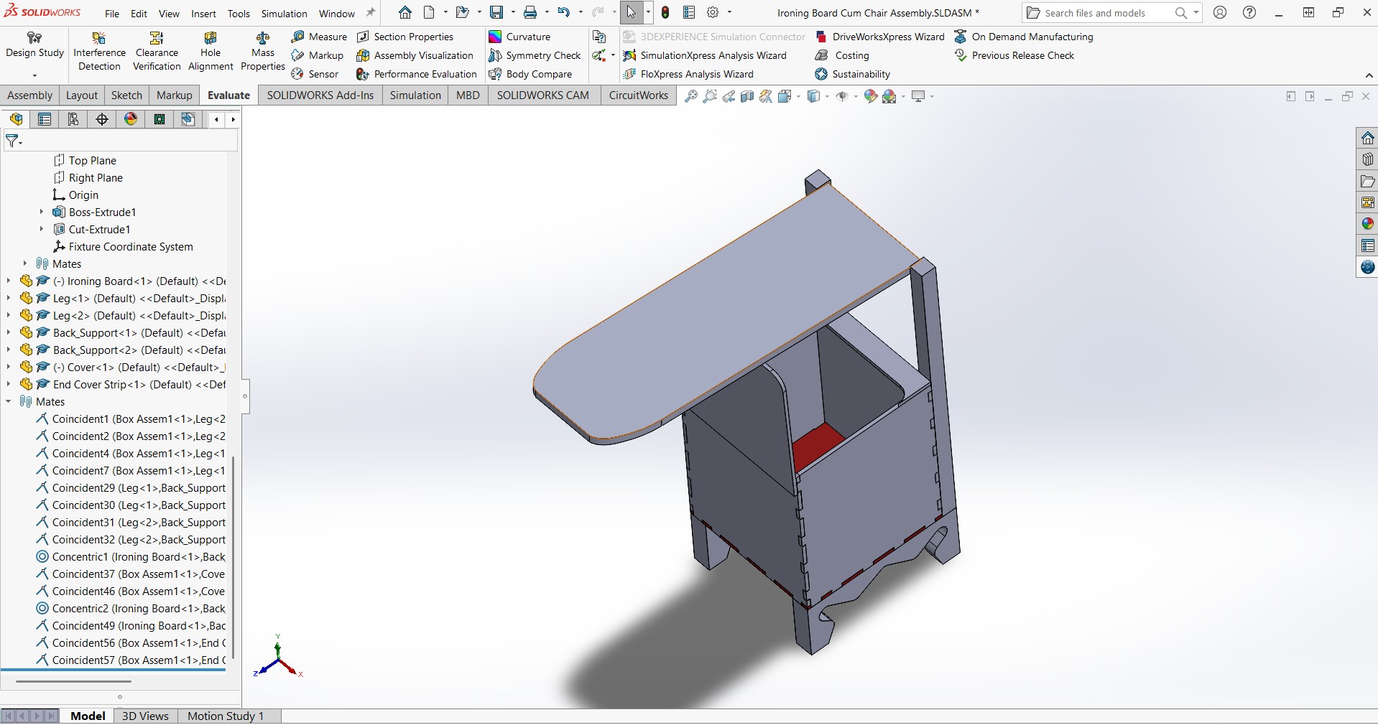Open the Insert menu
This screenshot has width=1378, height=725.
tap(203, 13)
